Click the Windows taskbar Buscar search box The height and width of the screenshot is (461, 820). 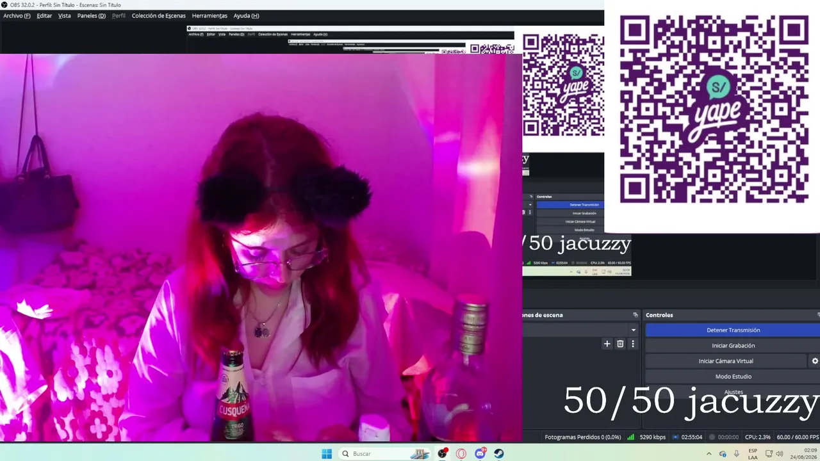pos(383,454)
